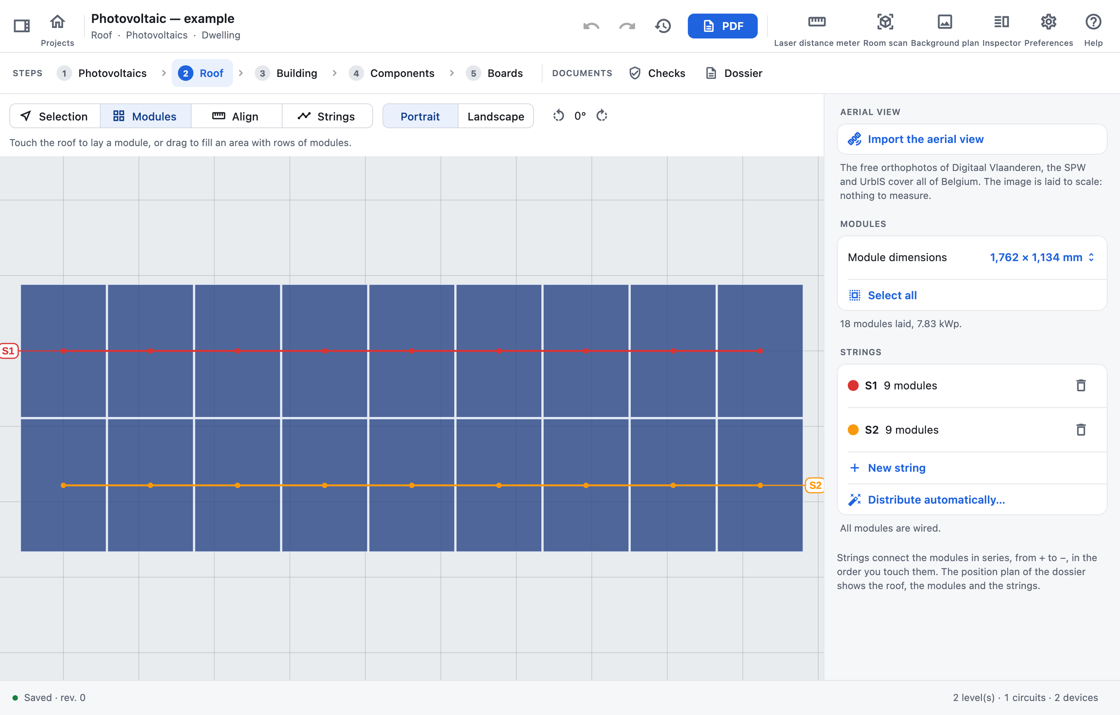Go to step 1 Photovoltaics
This screenshot has height=715, width=1120.
[x=102, y=73]
